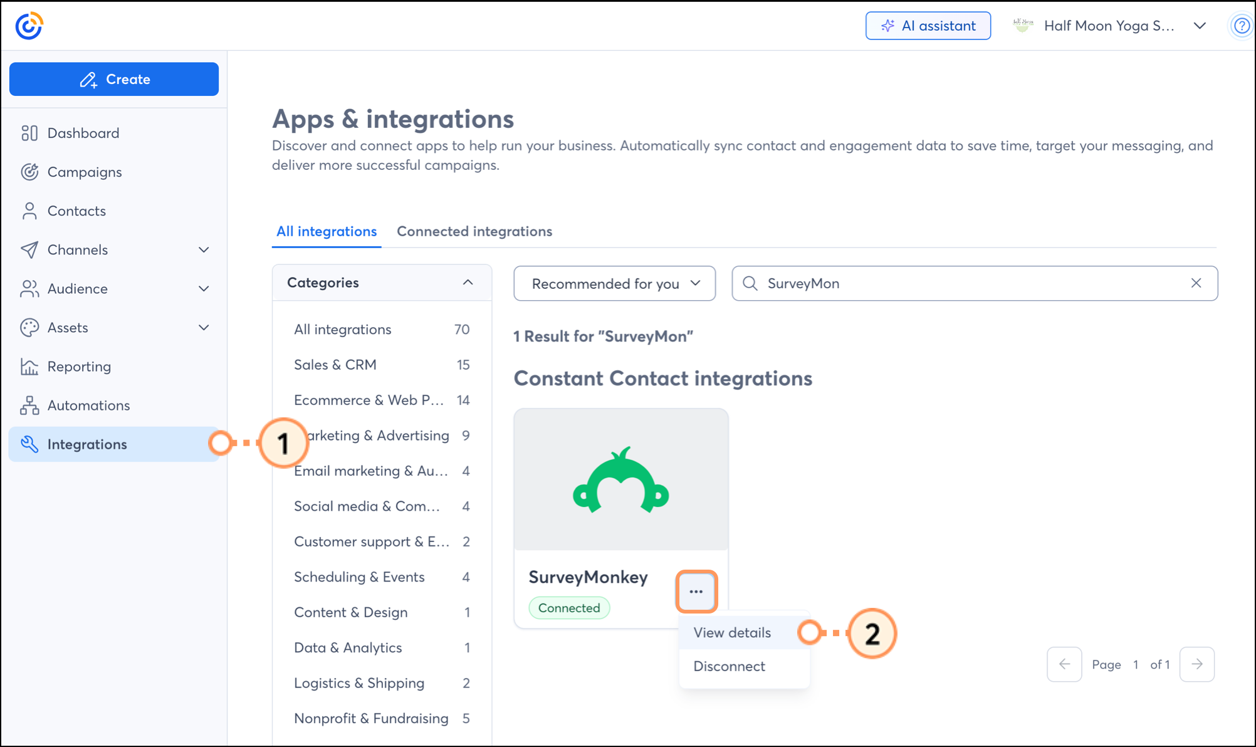Switch to the Connected integrations tab
1256x747 pixels.
(474, 231)
